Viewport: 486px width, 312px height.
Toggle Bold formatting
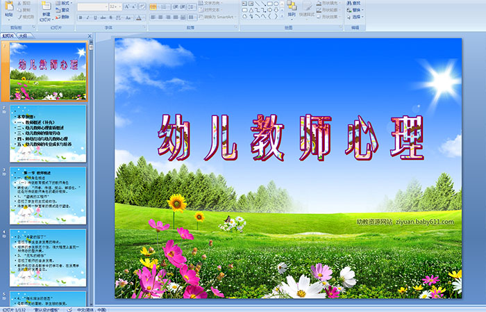[81, 17]
